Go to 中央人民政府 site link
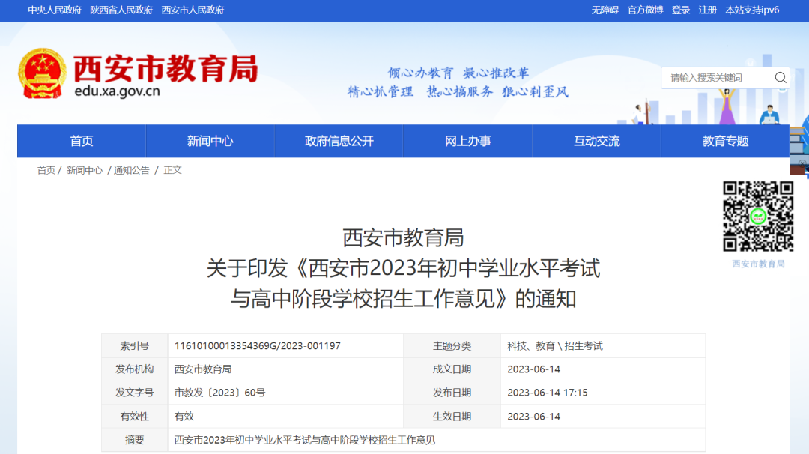The height and width of the screenshot is (454, 809). click(55, 10)
